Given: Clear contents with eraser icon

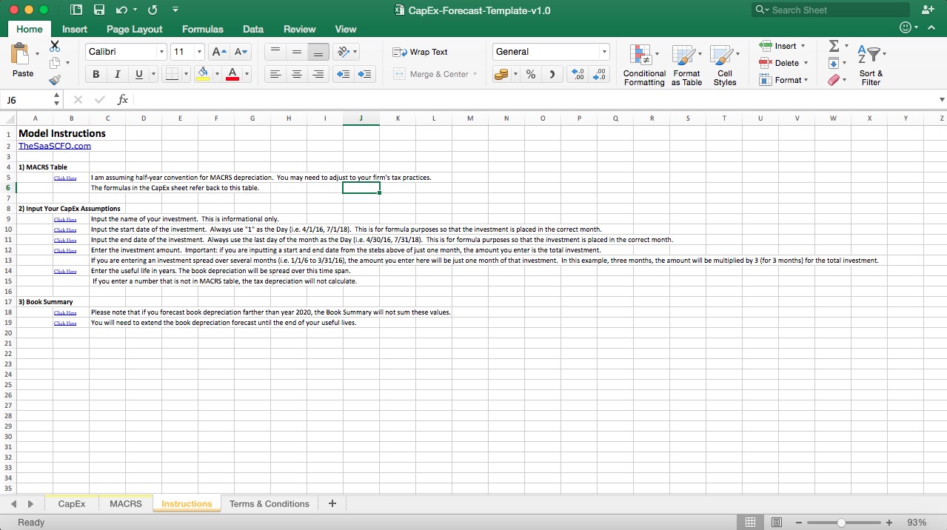Looking at the screenshot, I should click(834, 80).
